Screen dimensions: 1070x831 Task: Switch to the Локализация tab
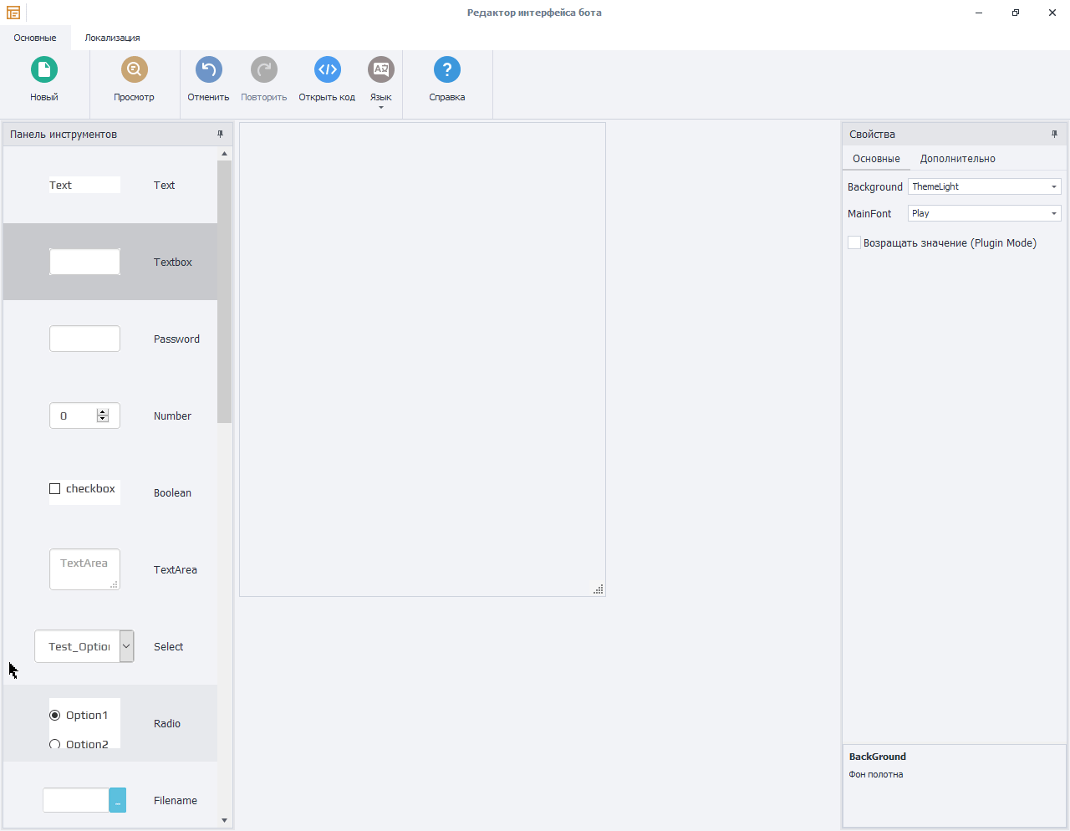[112, 38]
